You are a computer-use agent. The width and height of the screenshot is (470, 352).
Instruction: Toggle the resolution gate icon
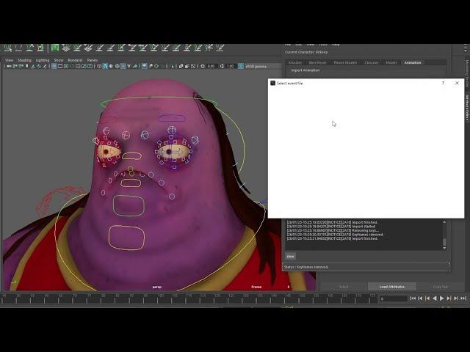66,66
